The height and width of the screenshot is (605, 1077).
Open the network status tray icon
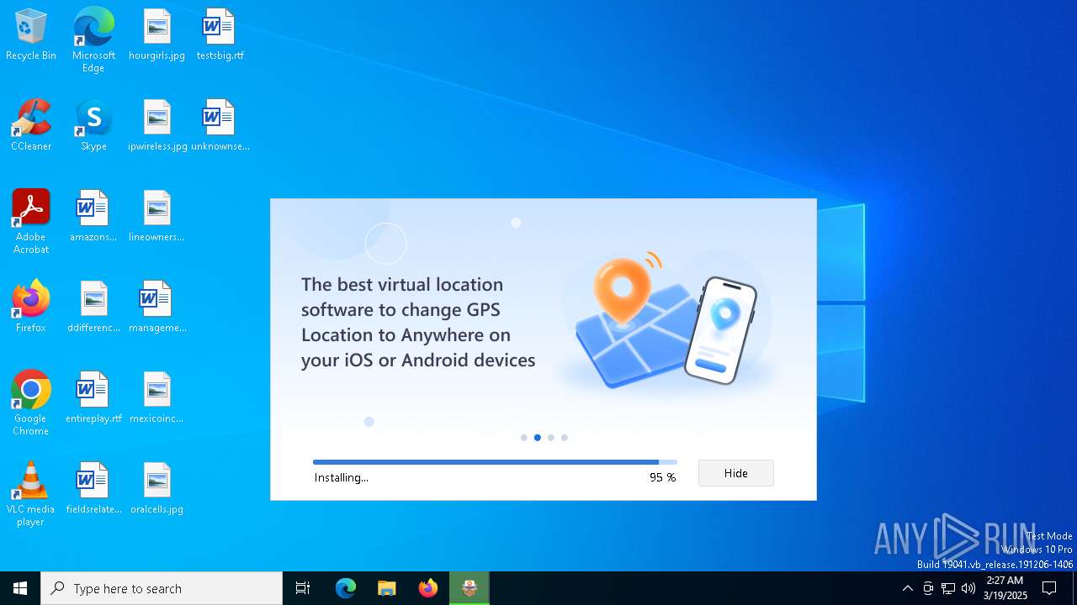coord(948,588)
